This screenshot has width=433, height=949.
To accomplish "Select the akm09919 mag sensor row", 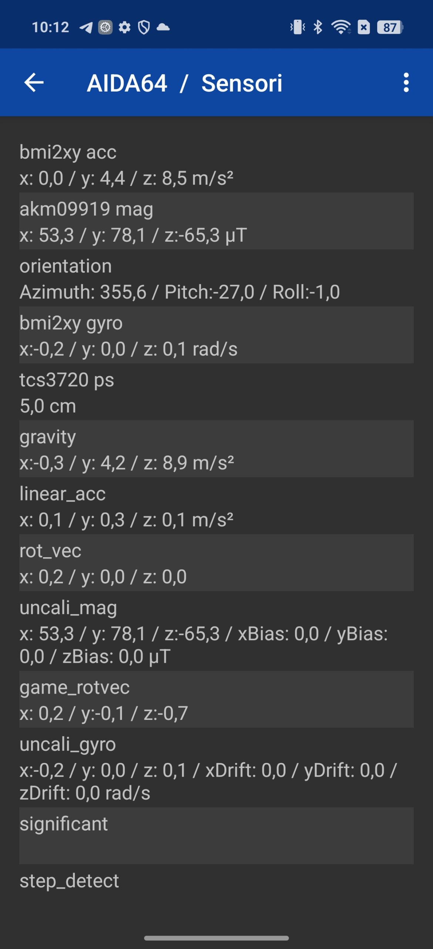I will click(x=216, y=221).
